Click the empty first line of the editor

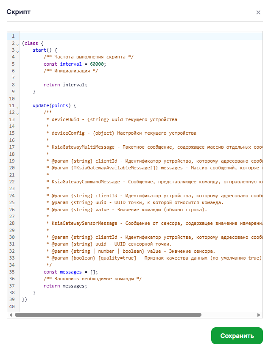127,36
